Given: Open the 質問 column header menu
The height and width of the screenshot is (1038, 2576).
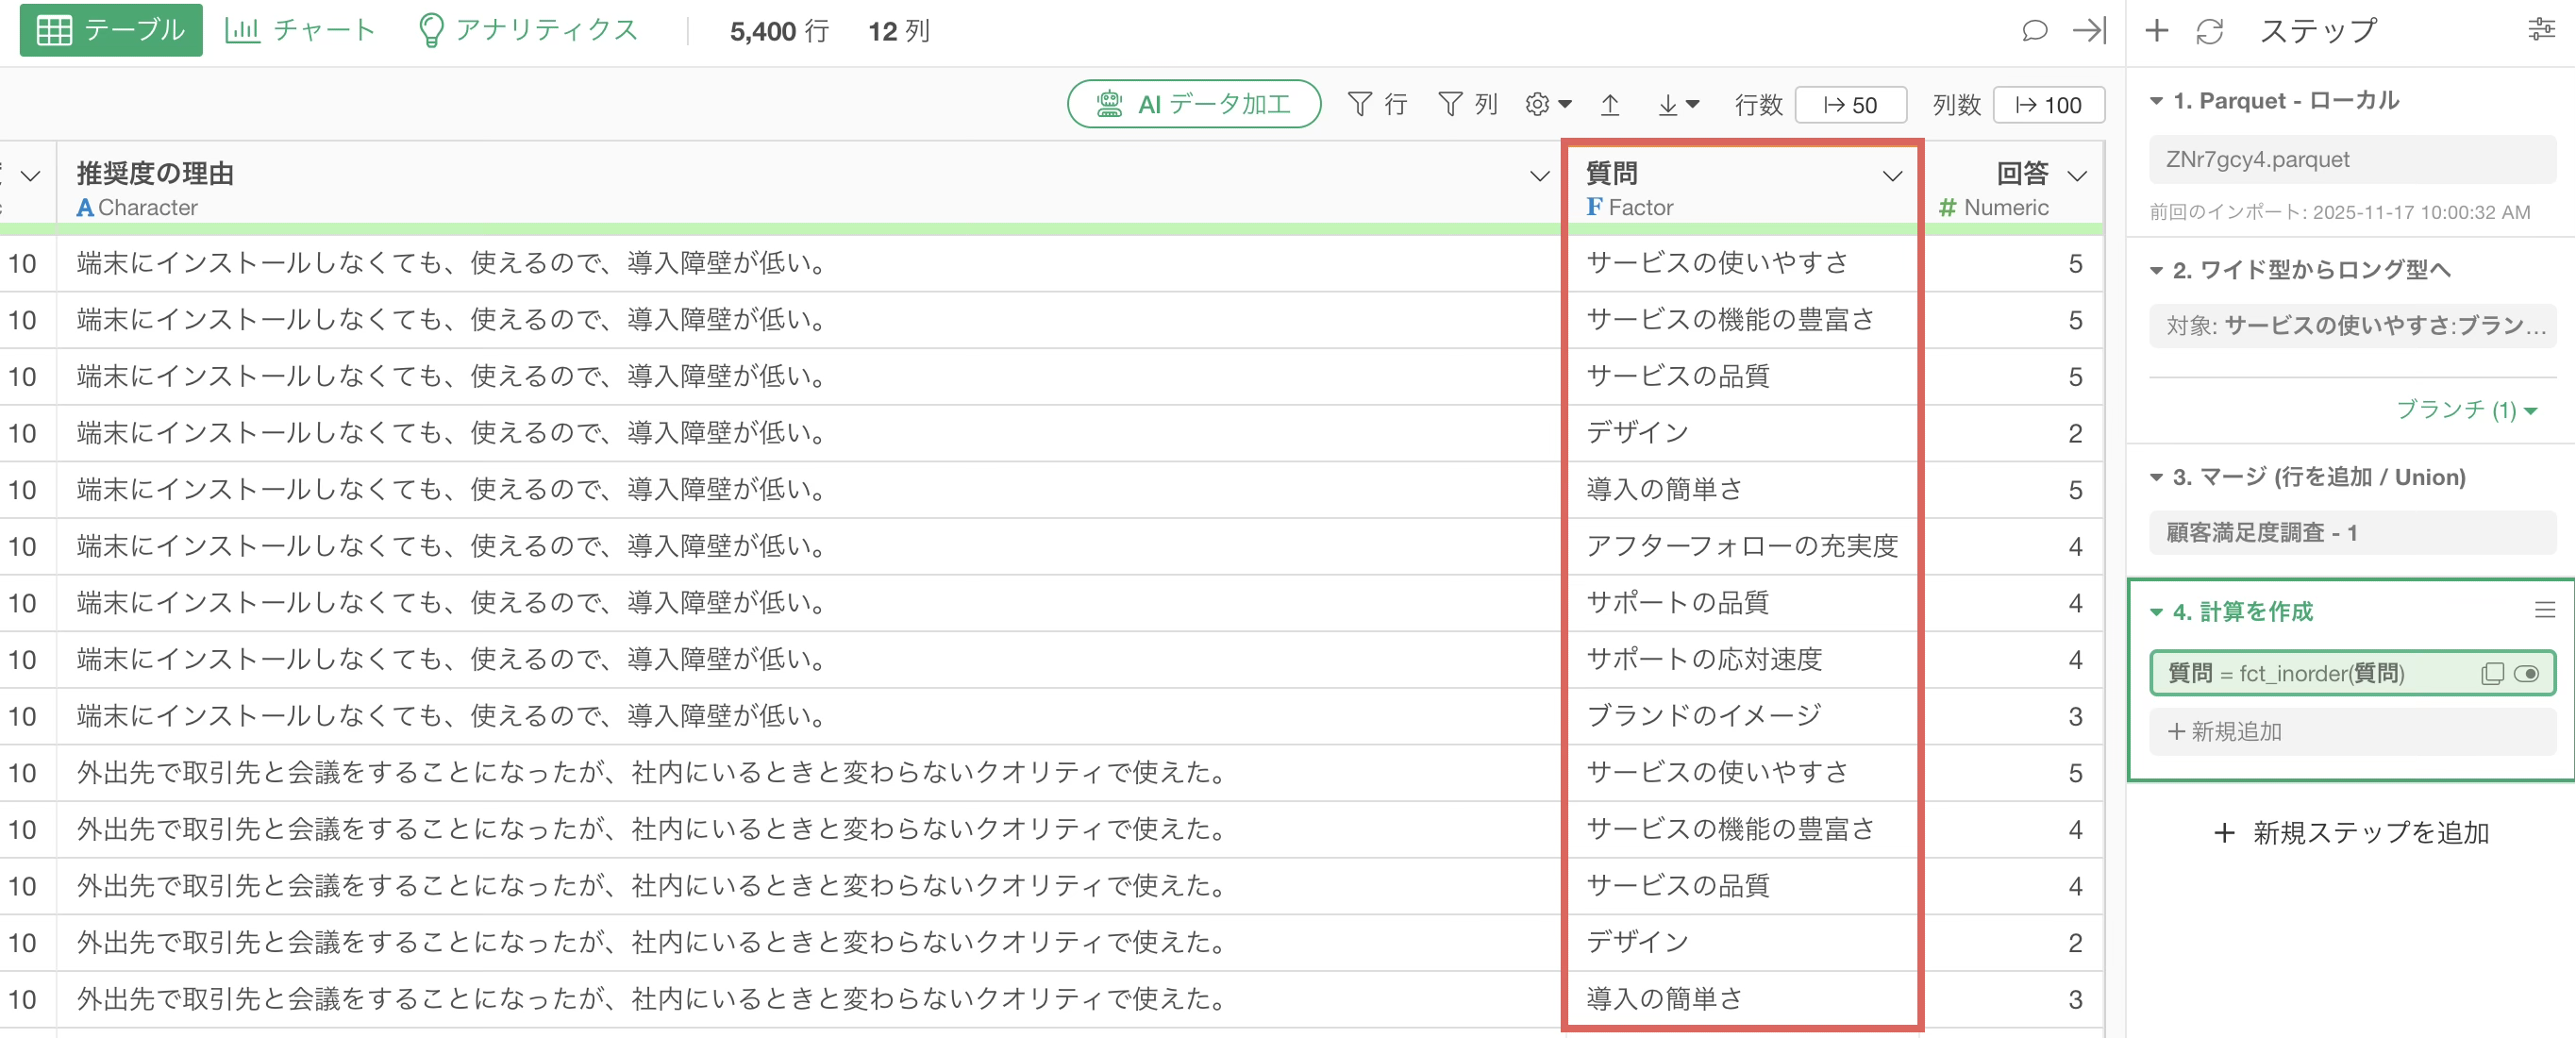Looking at the screenshot, I should pos(1891,176).
